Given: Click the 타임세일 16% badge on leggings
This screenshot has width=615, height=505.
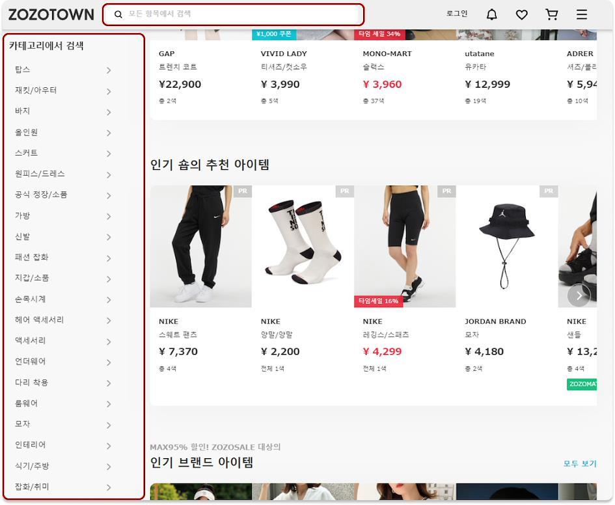Looking at the screenshot, I should point(379,301).
